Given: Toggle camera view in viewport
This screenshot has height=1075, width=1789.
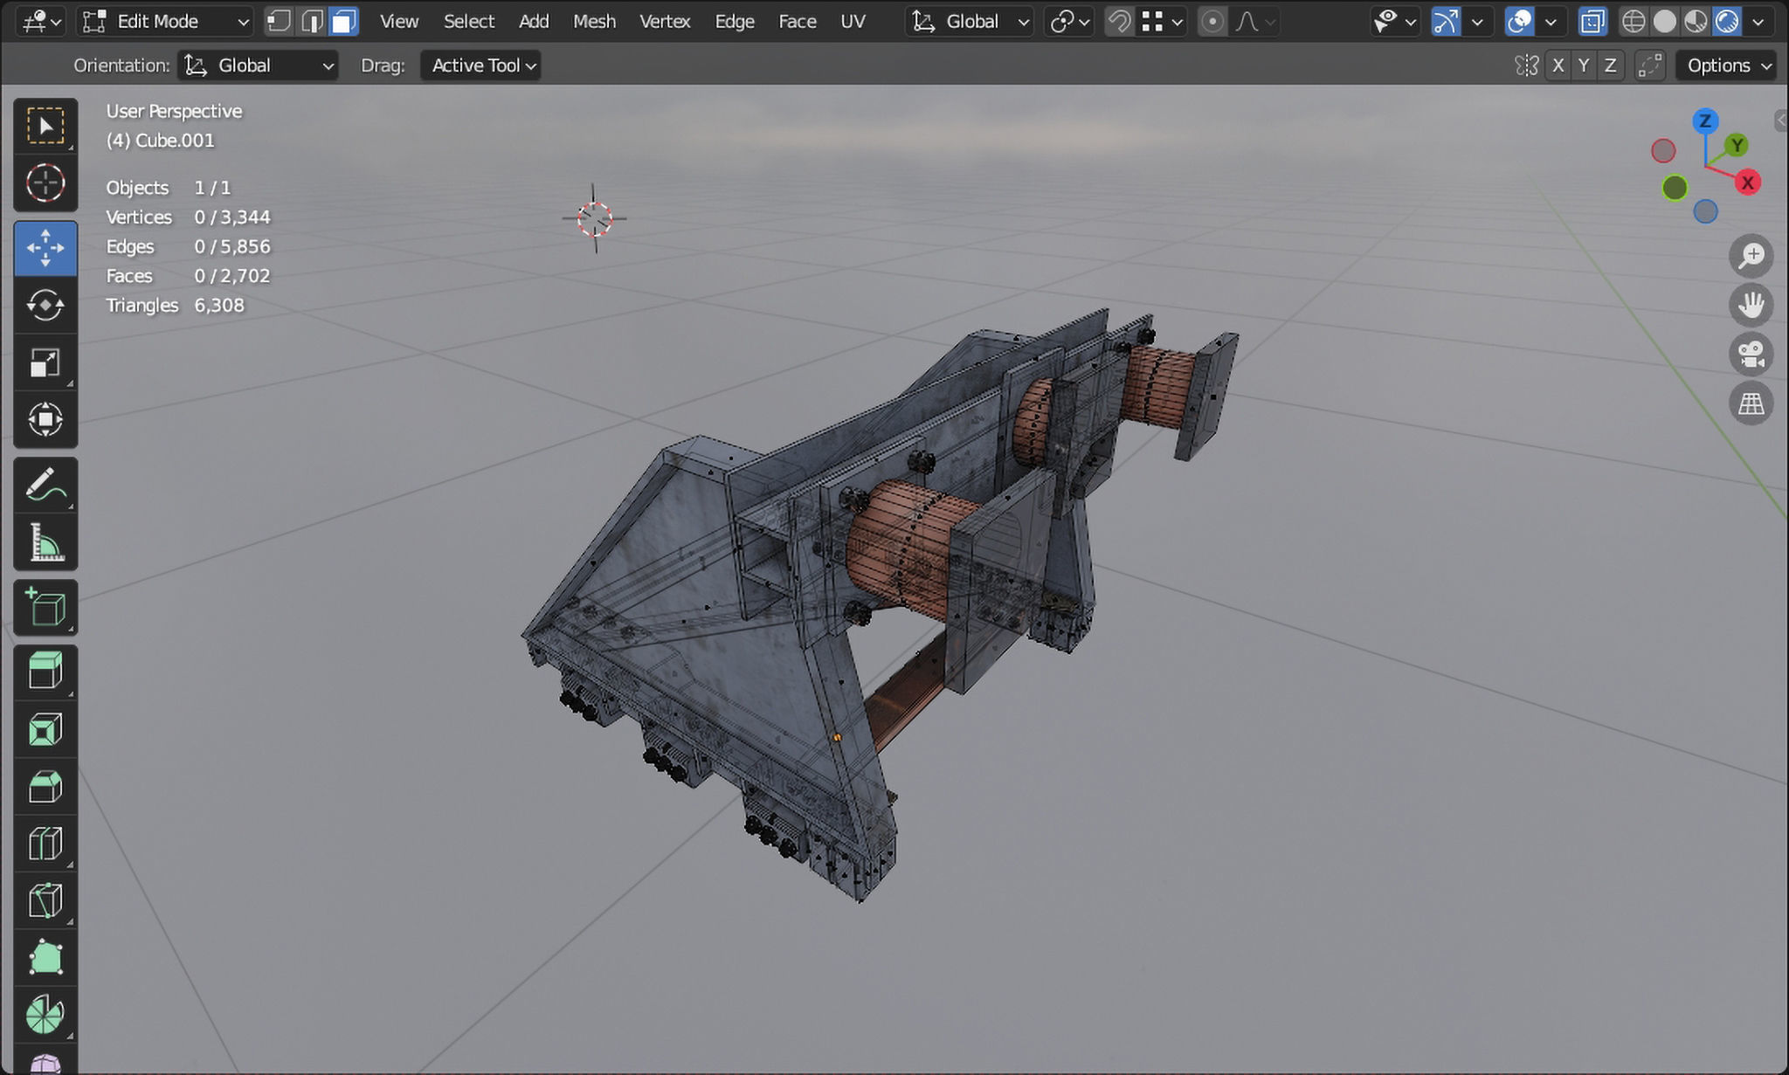Looking at the screenshot, I should tap(1751, 354).
